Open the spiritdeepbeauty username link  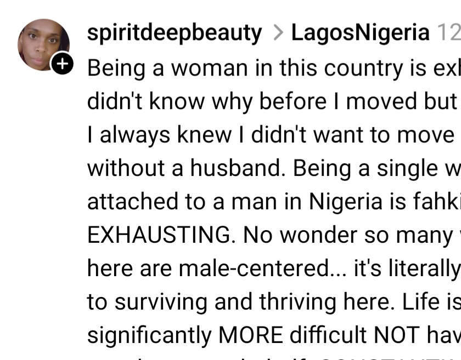(x=175, y=33)
